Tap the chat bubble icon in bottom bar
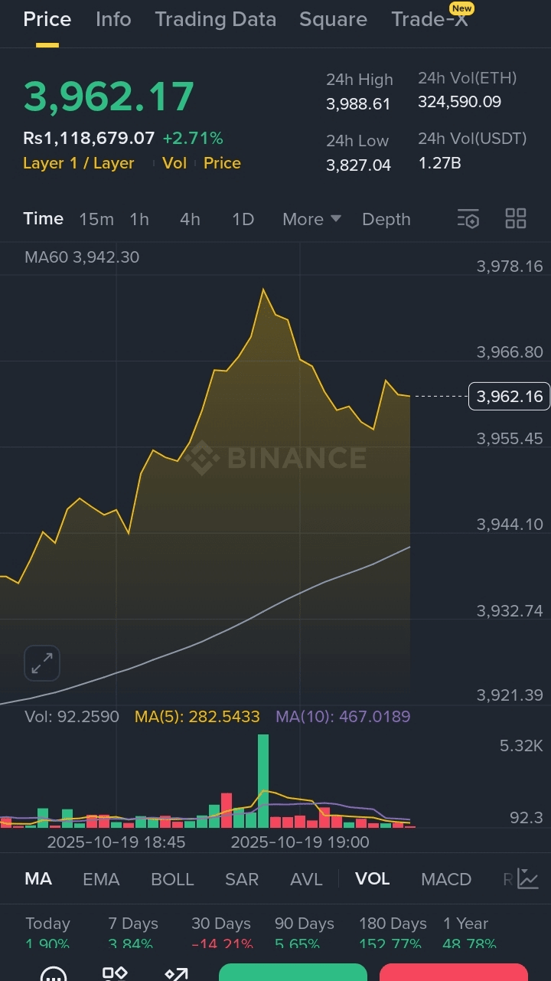551x981 pixels. [x=54, y=974]
